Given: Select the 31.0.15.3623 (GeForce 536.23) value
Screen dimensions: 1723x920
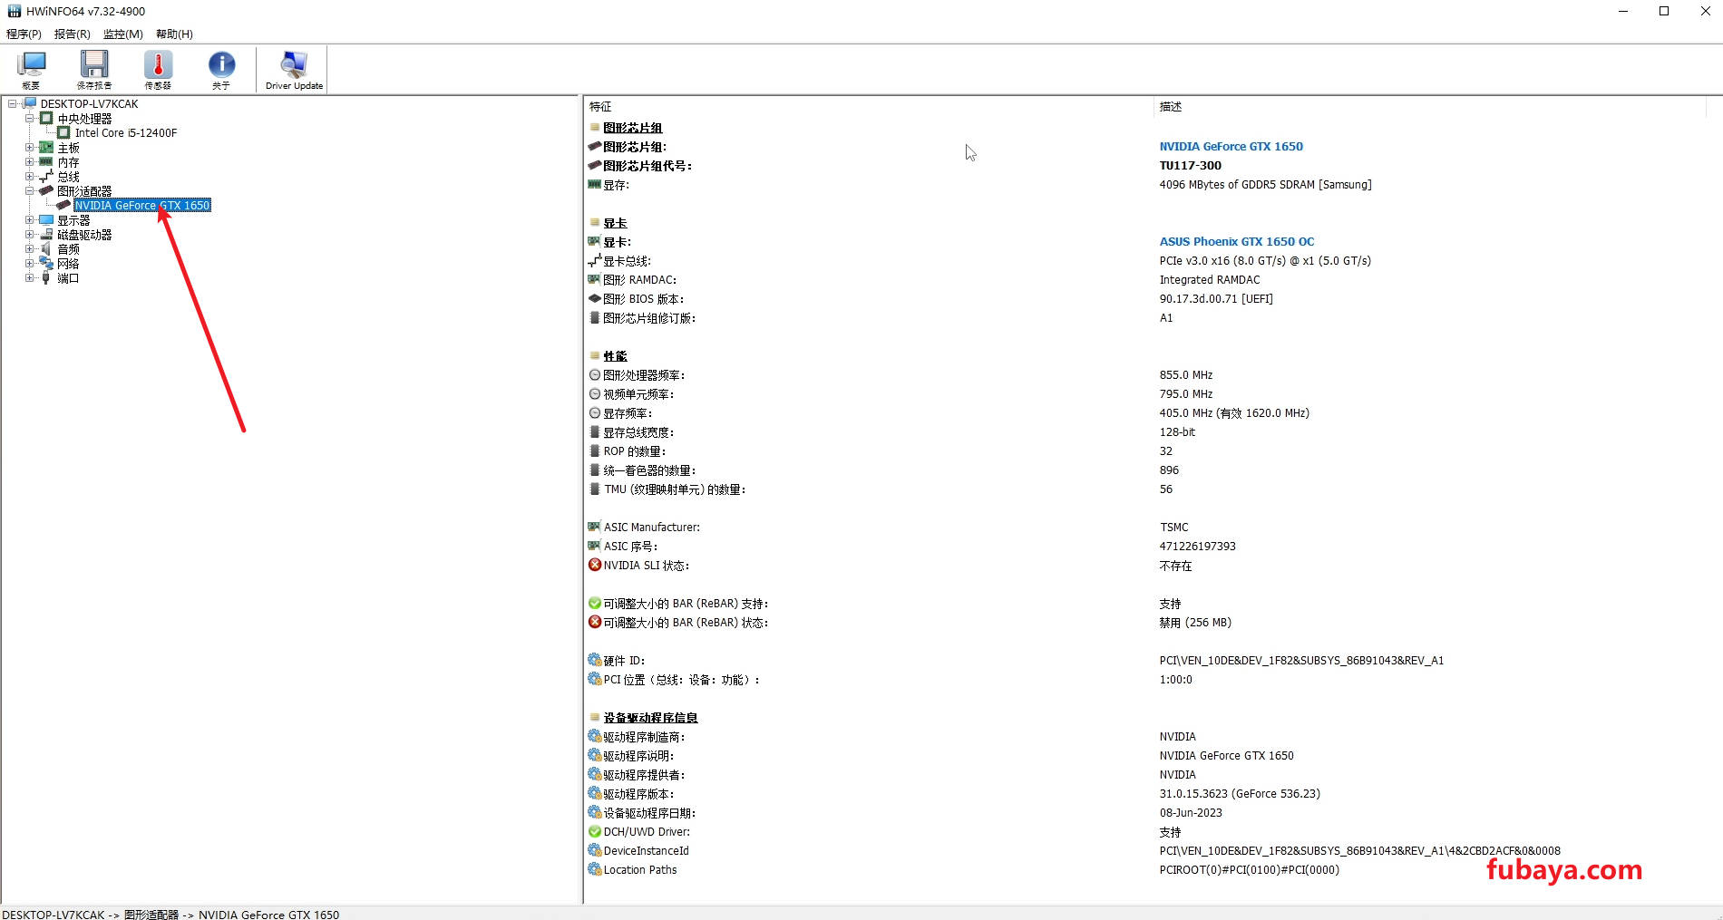Looking at the screenshot, I should [1240, 793].
